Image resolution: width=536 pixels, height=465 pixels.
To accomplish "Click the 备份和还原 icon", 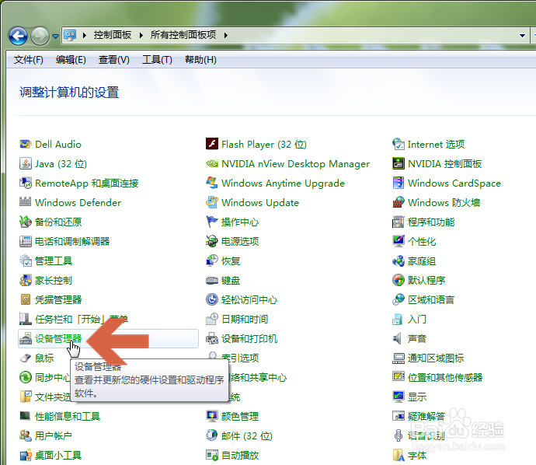I will (26, 222).
